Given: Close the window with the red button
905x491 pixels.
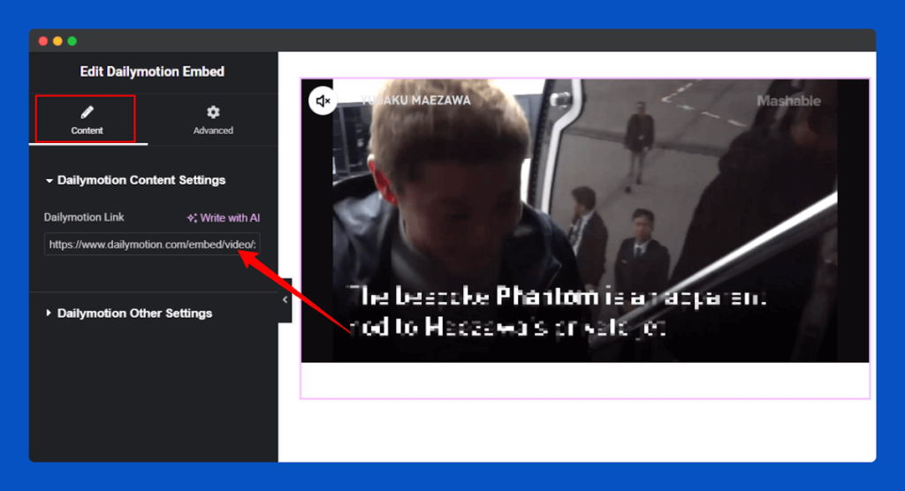Looking at the screenshot, I should click(x=43, y=41).
